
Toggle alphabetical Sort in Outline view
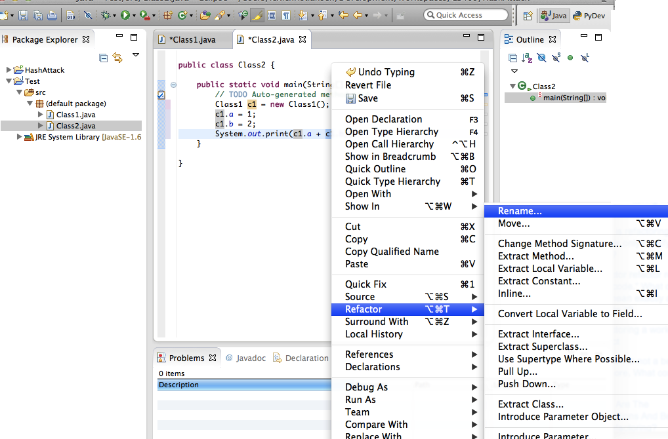pos(527,58)
